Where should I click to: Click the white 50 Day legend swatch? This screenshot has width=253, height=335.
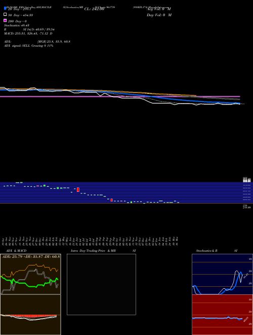click(5, 15)
